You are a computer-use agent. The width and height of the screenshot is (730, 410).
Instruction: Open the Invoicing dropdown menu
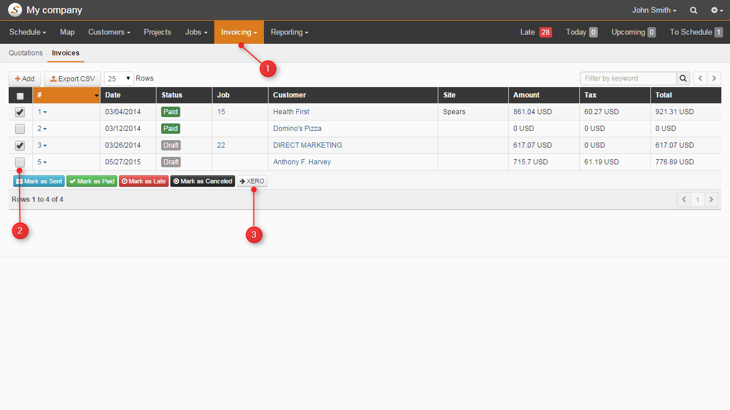[x=239, y=32]
